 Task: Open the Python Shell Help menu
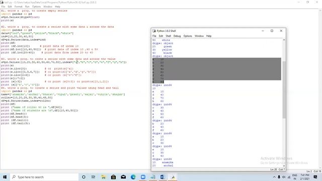pos(209,36)
